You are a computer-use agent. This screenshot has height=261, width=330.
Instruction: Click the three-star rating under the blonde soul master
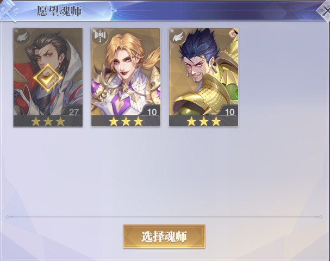(x=126, y=121)
